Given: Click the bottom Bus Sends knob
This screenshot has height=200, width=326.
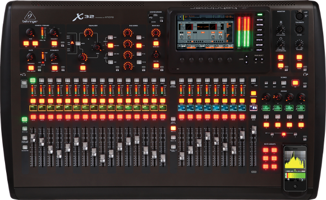Looking at the screenshot, I should click(128, 66).
